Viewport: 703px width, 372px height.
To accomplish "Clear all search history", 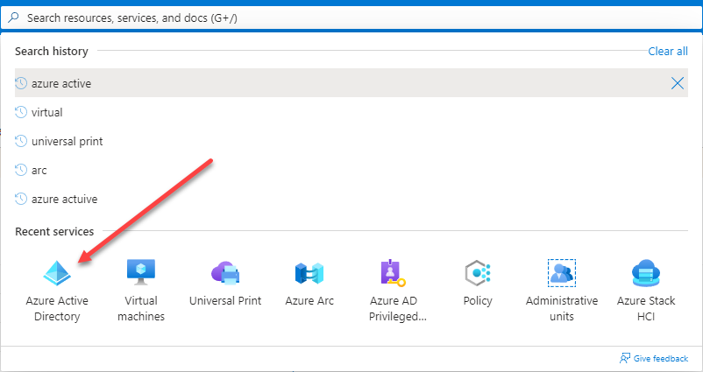I will tap(668, 52).
